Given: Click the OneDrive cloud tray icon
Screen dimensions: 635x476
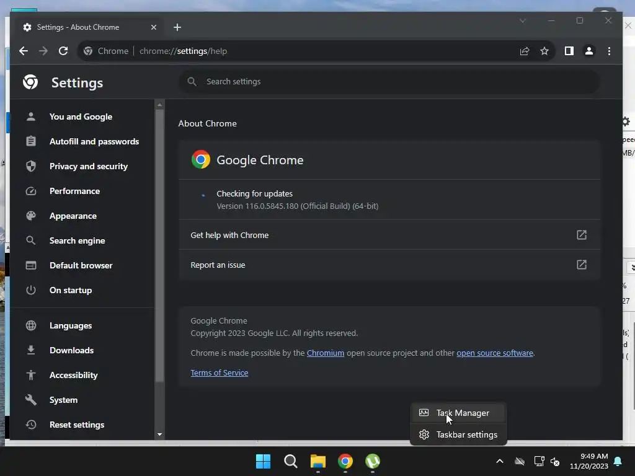Looking at the screenshot, I should [520, 461].
